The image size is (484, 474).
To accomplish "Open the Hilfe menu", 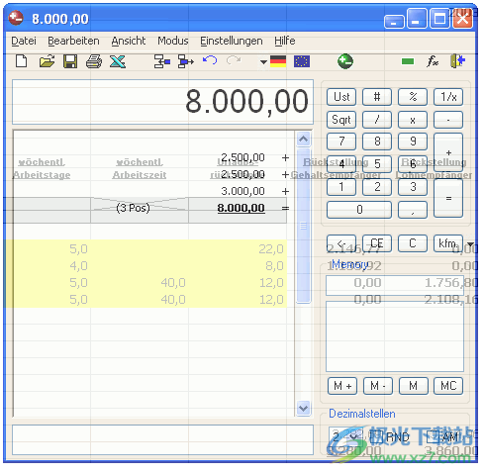I will pos(285,41).
